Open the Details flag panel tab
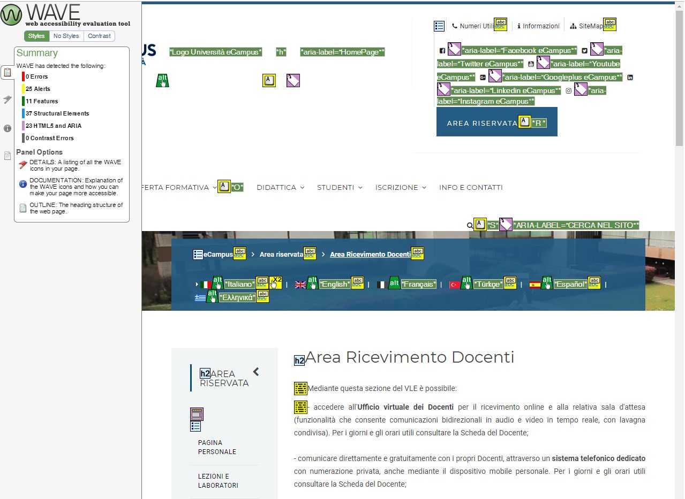This screenshot has width=685, height=499. pyautogui.click(x=7, y=99)
